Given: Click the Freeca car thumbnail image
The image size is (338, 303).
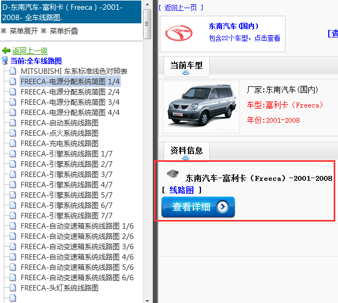Looking at the screenshot, I should (x=201, y=107).
